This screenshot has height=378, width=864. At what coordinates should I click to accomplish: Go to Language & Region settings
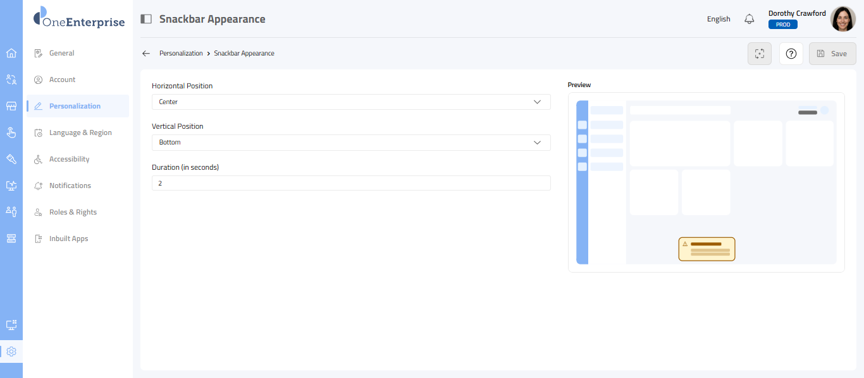80,133
